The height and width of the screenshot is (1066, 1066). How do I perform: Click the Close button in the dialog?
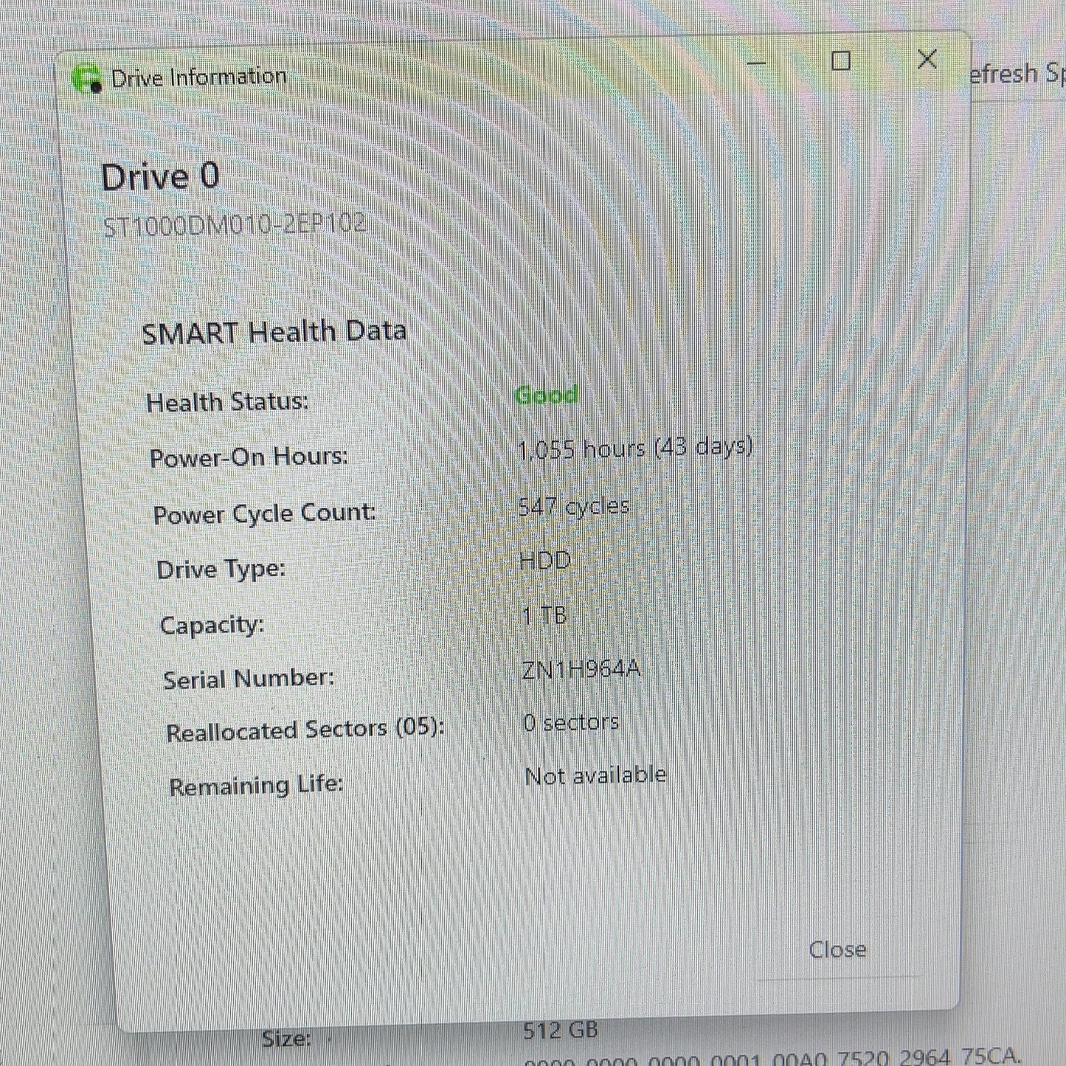click(x=837, y=949)
